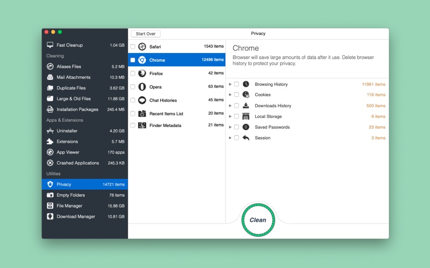Screen dimensions: 430x268
Task: Click the Duplicate Files icon
Action: click(50, 88)
